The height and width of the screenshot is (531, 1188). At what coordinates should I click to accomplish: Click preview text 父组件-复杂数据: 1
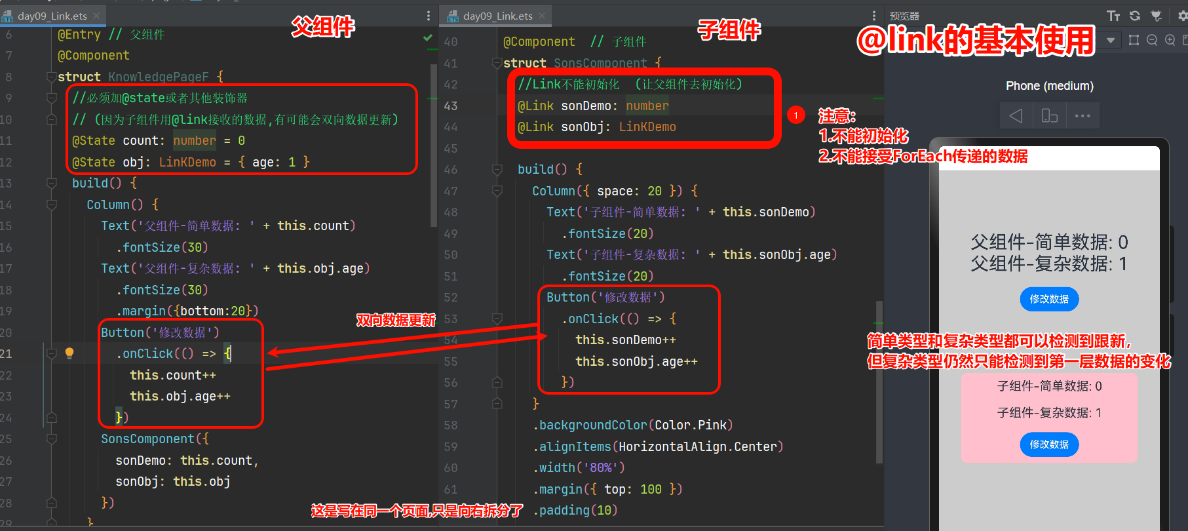[1049, 264]
